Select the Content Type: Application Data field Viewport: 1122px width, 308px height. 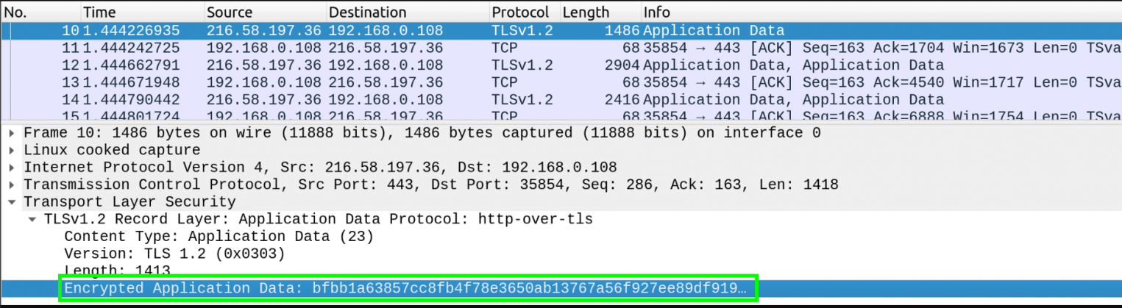coord(219,237)
